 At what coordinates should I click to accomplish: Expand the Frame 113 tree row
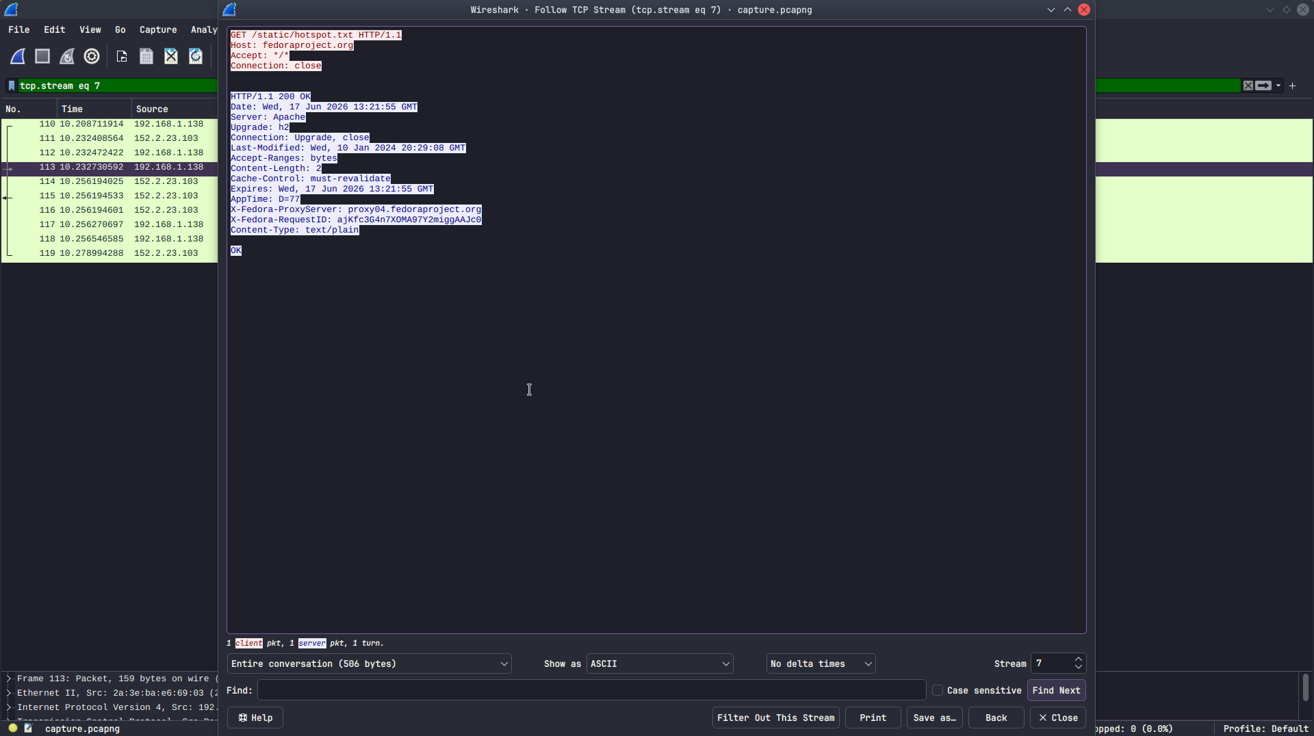(x=9, y=679)
